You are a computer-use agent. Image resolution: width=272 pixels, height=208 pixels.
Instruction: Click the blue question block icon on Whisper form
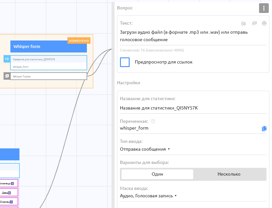click(x=7, y=59)
